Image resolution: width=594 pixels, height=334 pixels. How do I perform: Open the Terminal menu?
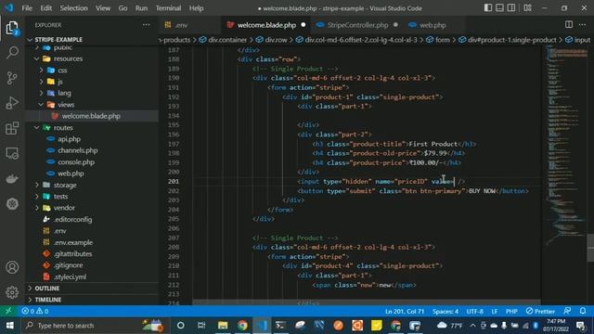click(168, 8)
